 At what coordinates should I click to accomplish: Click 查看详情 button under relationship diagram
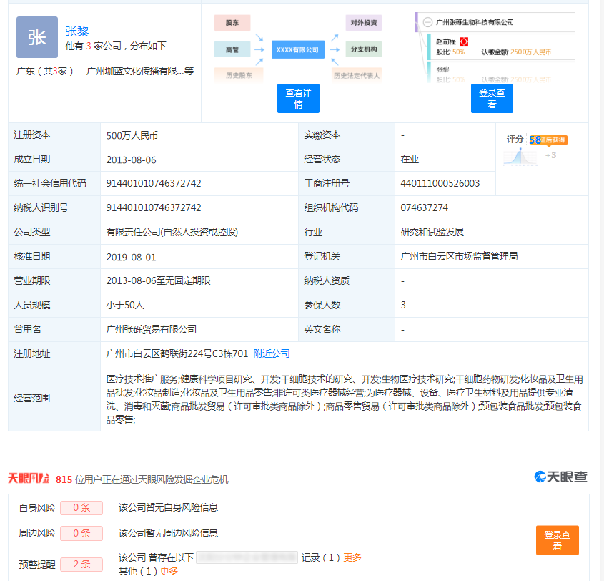(298, 99)
